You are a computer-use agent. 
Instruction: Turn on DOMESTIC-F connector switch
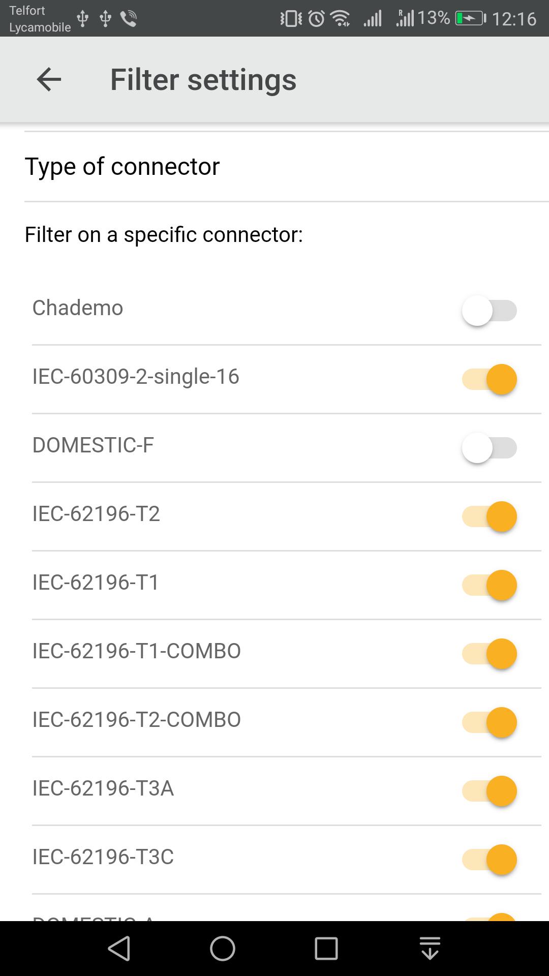tap(489, 448)
